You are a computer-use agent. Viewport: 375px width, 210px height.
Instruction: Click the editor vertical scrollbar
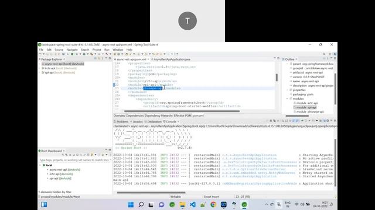point(277,78)
